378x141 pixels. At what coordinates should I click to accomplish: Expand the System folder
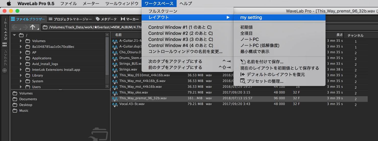21,81
